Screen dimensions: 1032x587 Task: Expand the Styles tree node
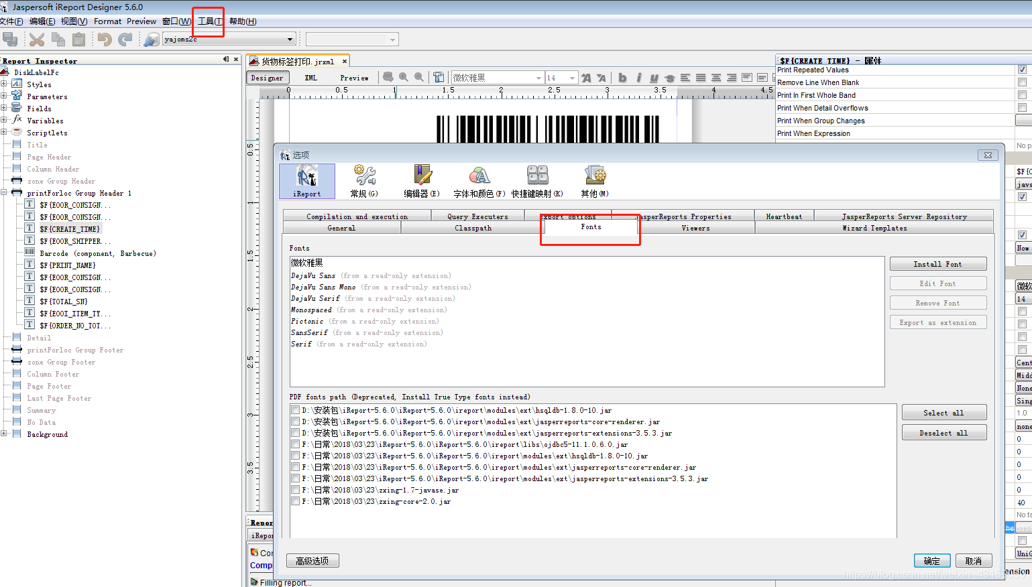(x=4, y=84)
